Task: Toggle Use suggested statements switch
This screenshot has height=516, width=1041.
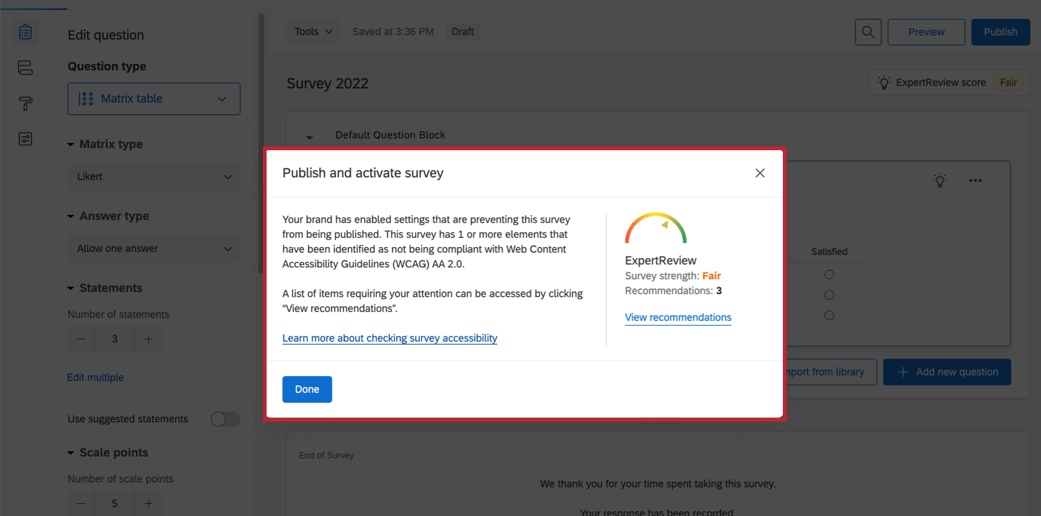Action: tap(225, 419)
